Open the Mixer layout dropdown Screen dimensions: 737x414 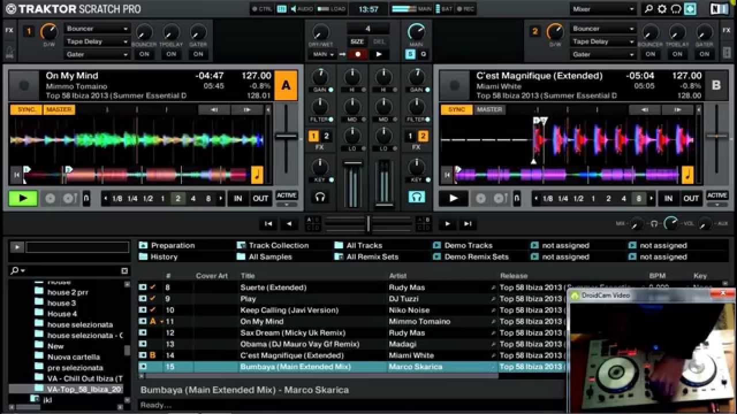(x=603, y=9)
